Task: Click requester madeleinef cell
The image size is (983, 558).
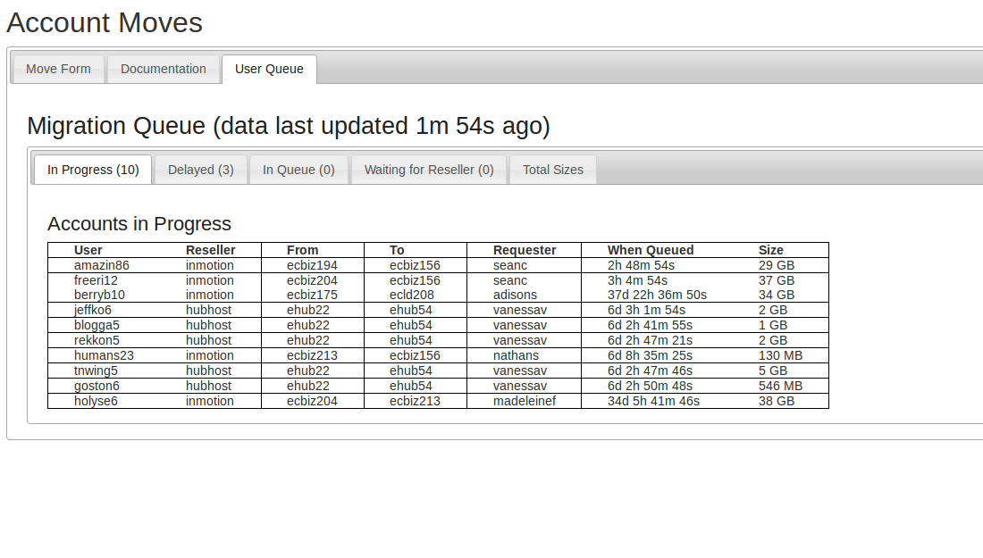Action: (525, 401)
